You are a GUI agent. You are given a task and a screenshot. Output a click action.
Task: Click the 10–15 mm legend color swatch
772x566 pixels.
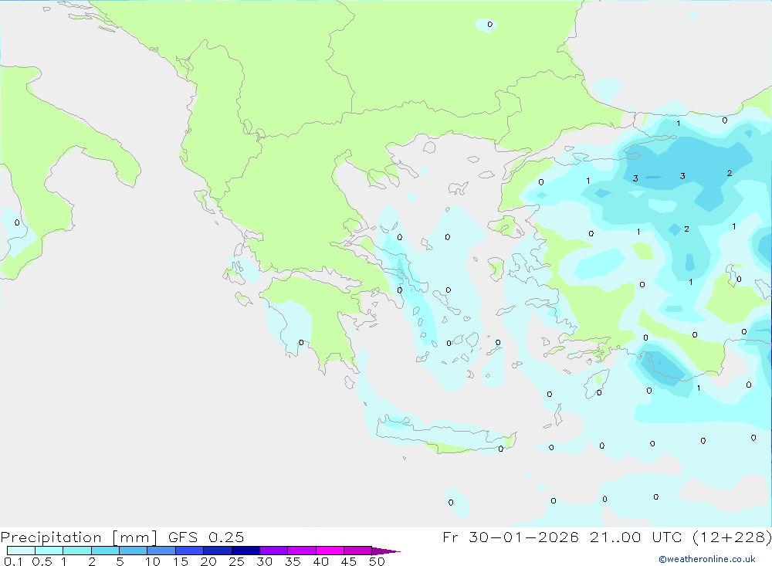click(161, 551)
